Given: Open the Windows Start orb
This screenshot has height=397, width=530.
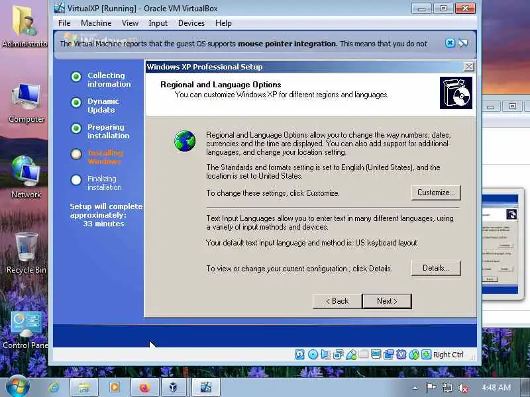Looking at the screenshot, I should [x=18, y=386].
